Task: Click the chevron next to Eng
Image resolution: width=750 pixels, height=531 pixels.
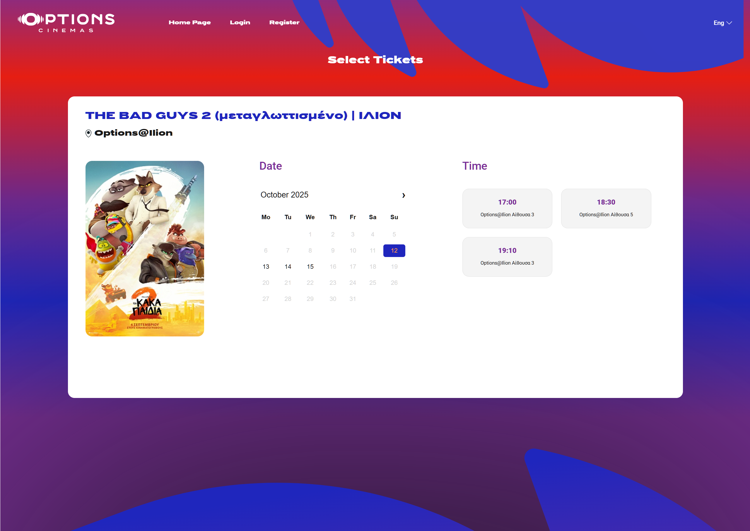Action: pyautogui.click(x=729, y=23)
